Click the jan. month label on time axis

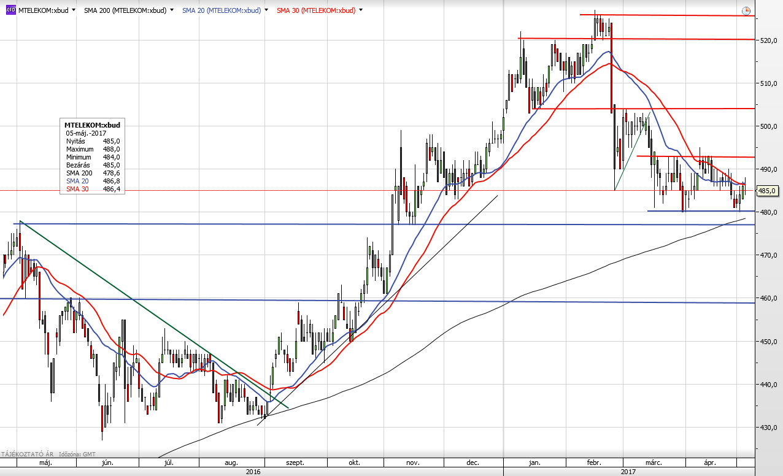(533, 463)
